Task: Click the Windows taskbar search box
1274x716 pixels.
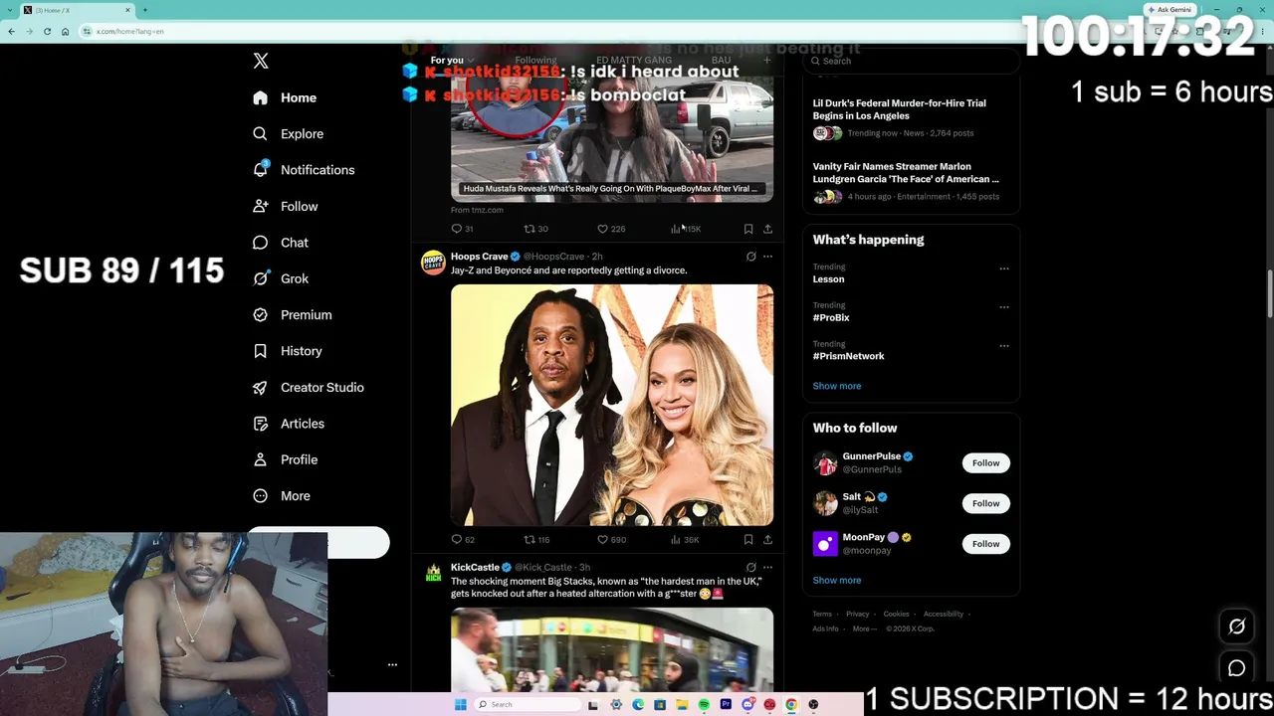Action: point(526,705)
